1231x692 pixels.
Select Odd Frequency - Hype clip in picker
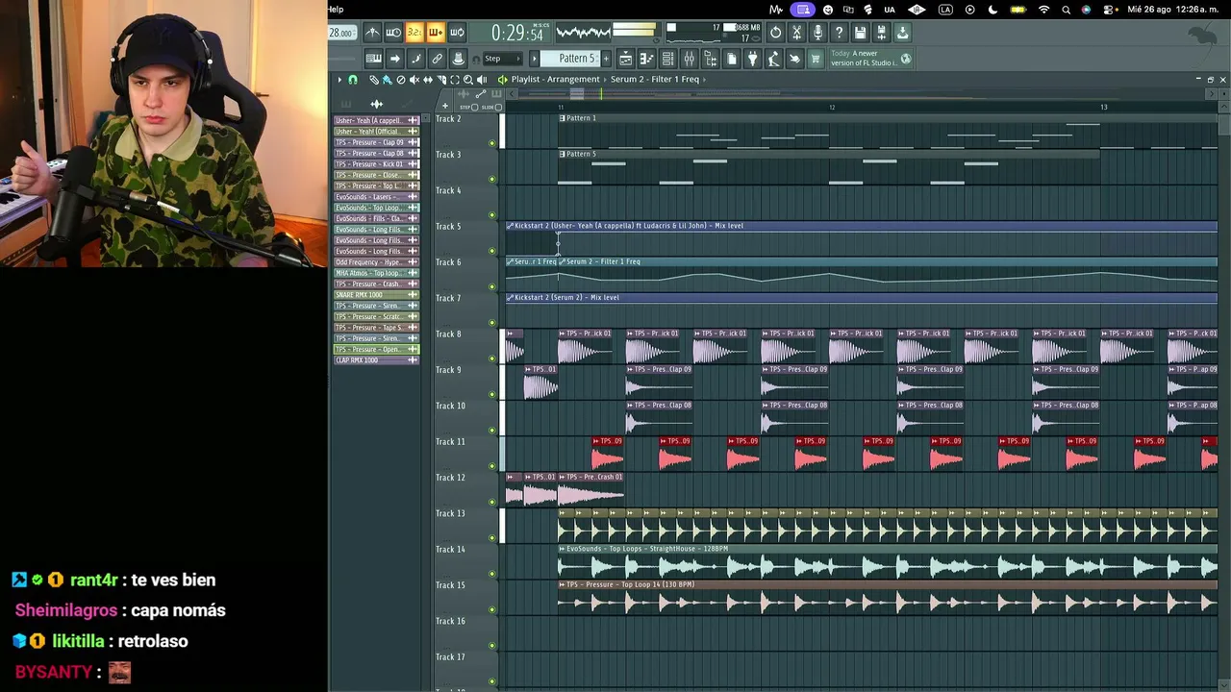tap(376, 262)
